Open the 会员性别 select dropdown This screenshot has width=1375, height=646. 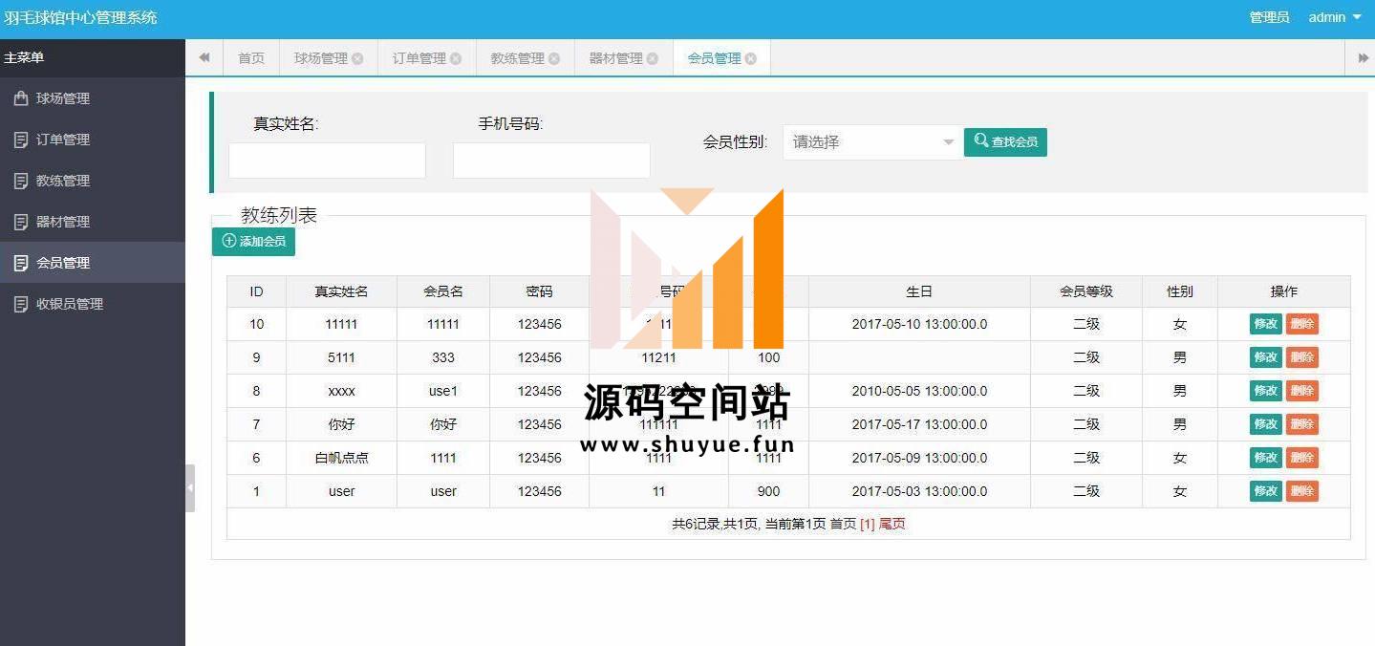click(x=872, y=142)
